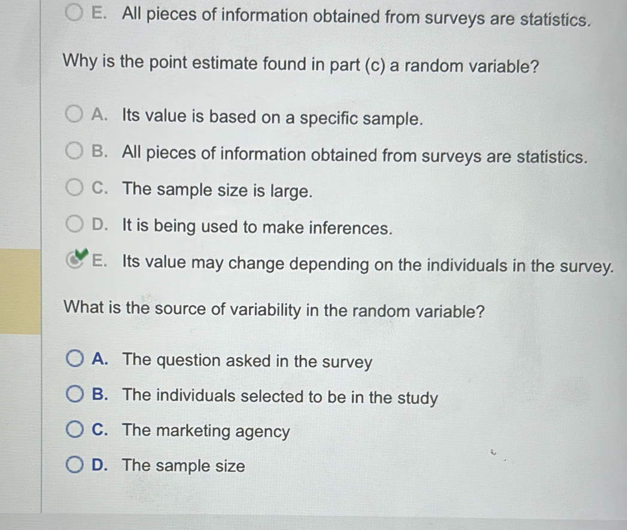Select radio button E about information from surveys
Screen dimensions: 627x530
point(74,13)
